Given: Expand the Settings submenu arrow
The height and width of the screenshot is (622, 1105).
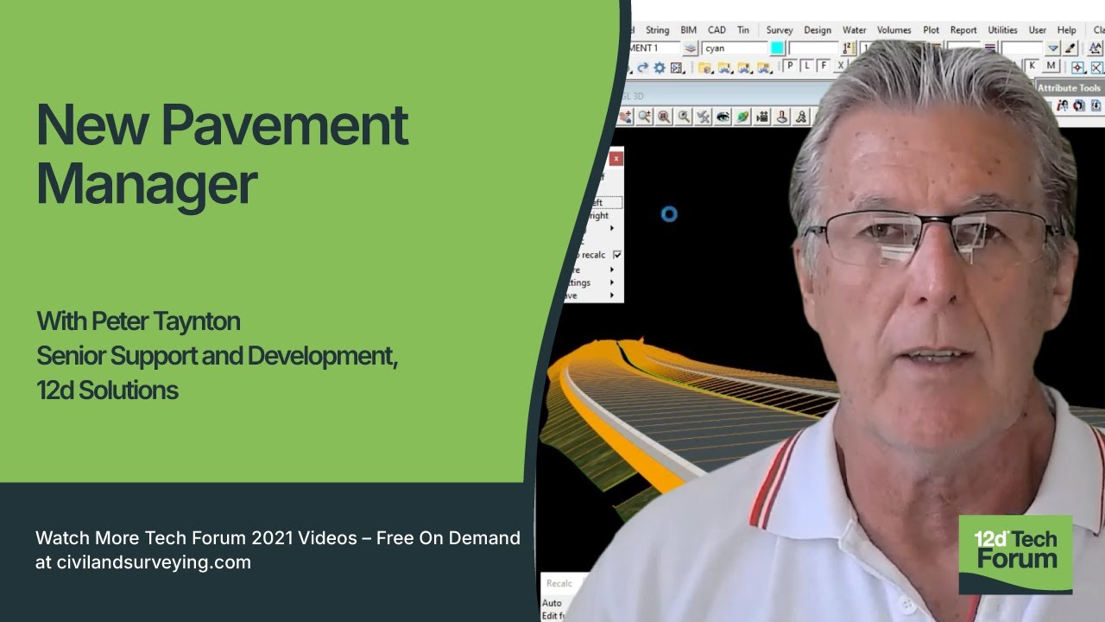Looking at the screenshot, I should pos(612,282).
